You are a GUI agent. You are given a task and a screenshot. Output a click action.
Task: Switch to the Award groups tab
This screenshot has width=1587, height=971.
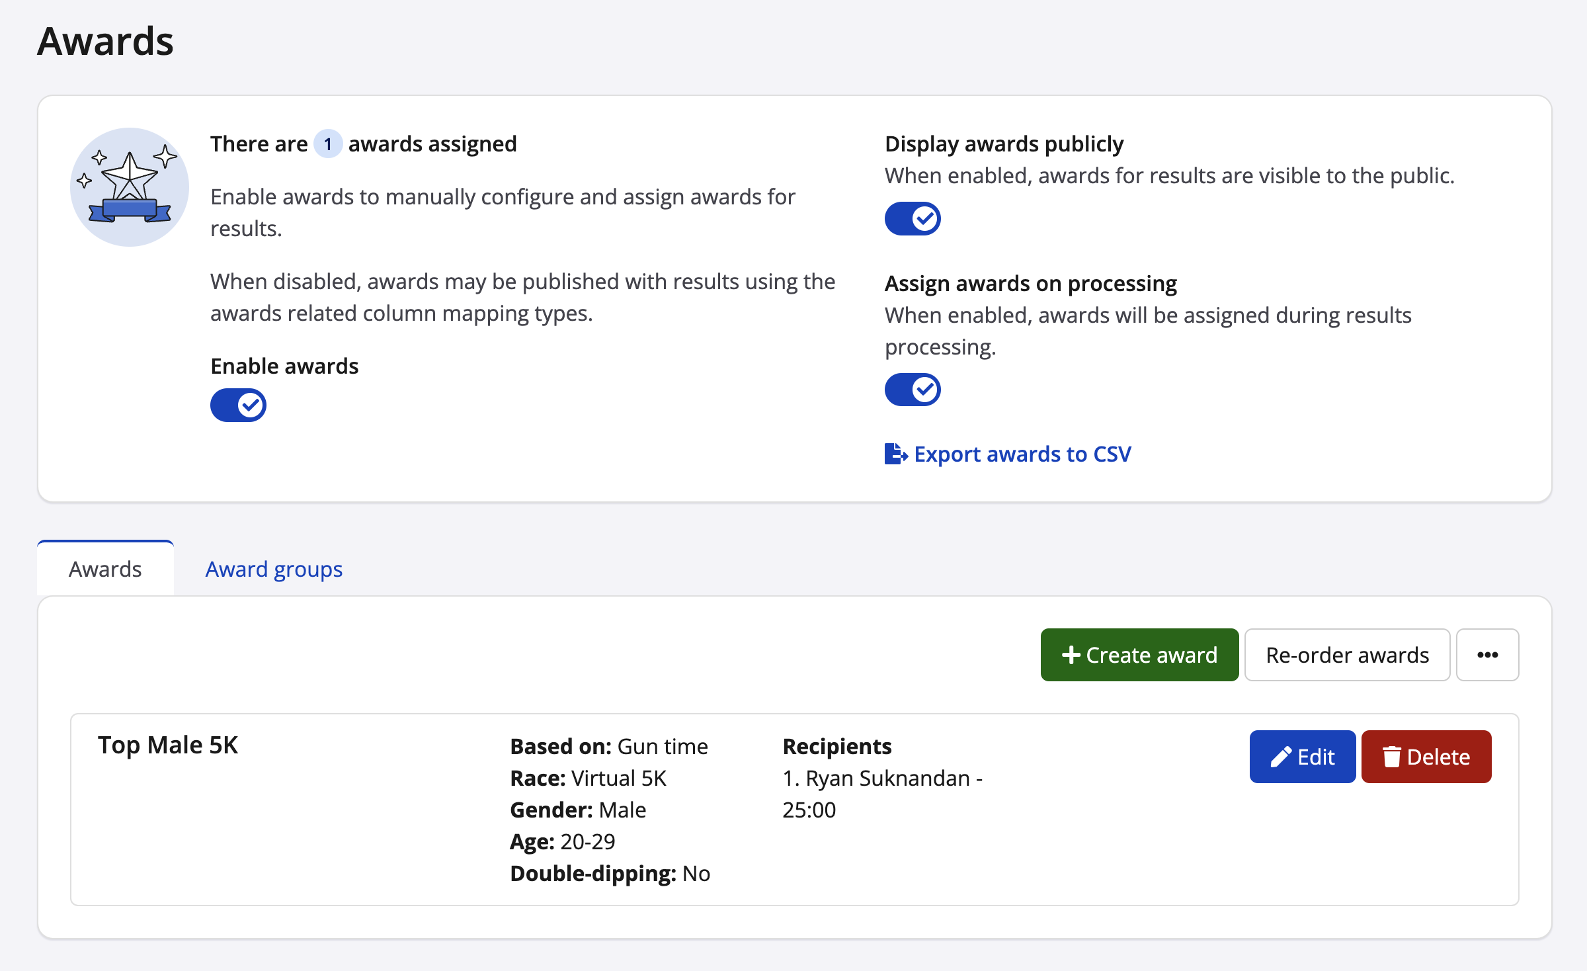coord(274,570)
